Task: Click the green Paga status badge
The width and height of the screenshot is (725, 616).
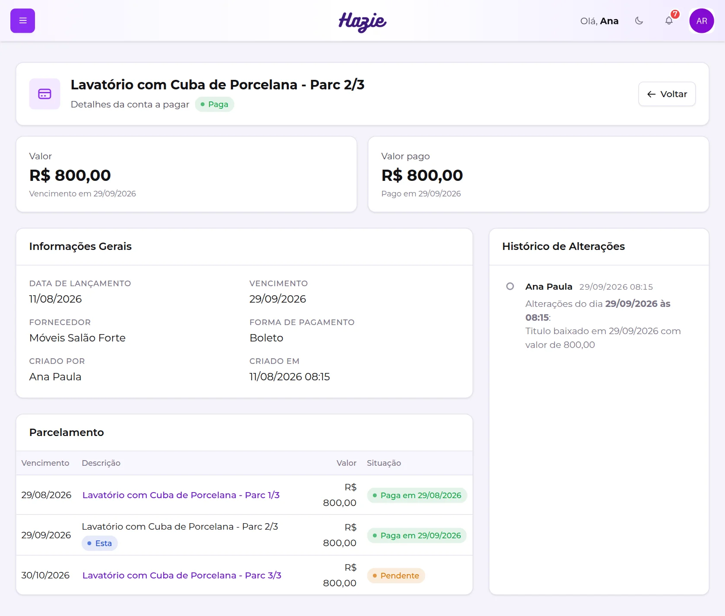Action: tap(214, 104)
